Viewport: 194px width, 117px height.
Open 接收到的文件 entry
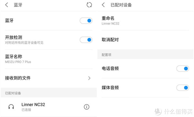(x=48, y=78)
